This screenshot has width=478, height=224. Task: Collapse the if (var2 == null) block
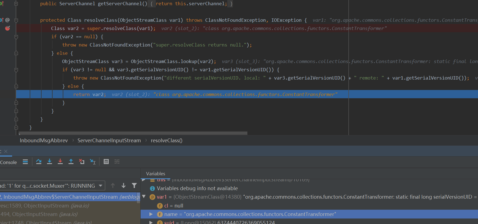(x=16, y=37)
